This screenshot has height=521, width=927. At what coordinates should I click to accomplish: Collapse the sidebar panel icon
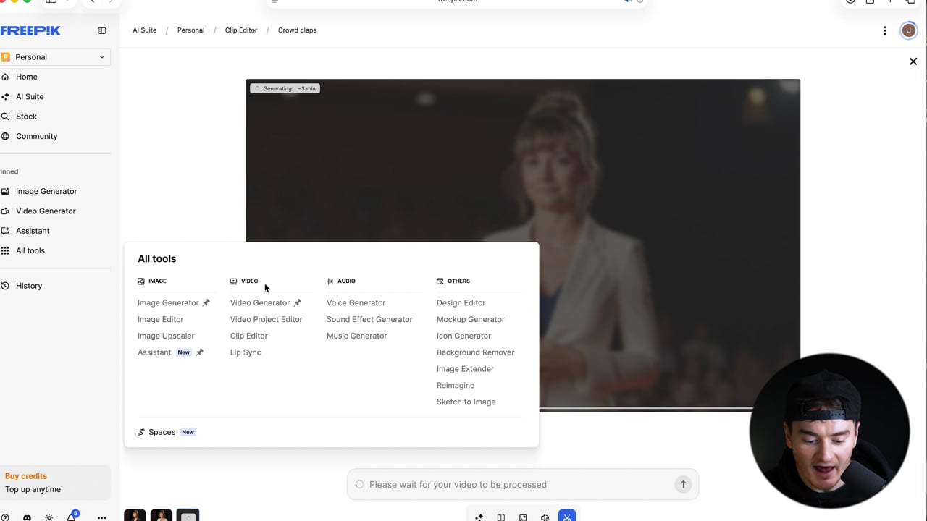[x=102, y=30]
